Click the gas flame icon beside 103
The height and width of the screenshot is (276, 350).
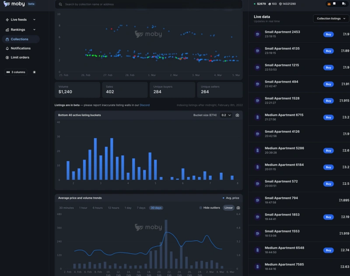coord(269,4)
